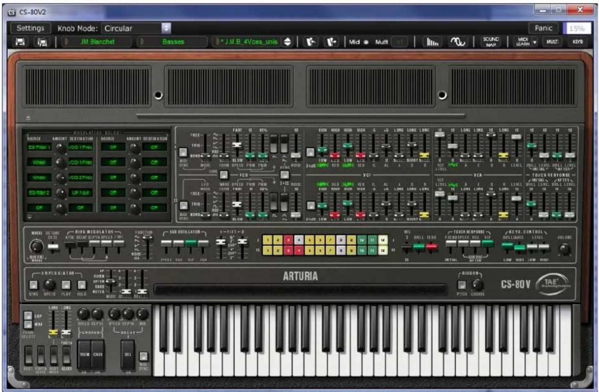Toggle LFO II MIDI Sync button

[x=183, y=205]
